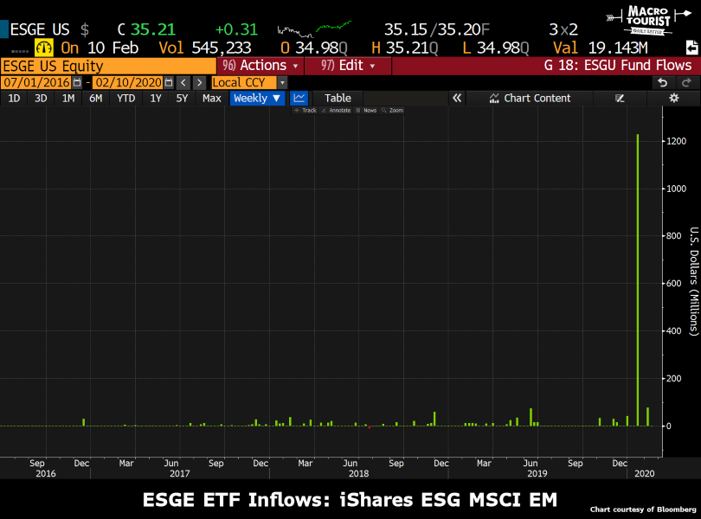This screenshot has height=519, width=701.
Task: Open the Actions dropdown menu
Action: (x=260, y=66)
